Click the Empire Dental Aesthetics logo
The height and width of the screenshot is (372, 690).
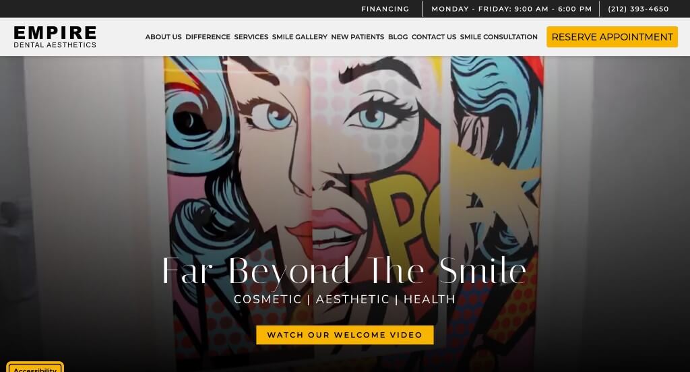click(55, 36)
